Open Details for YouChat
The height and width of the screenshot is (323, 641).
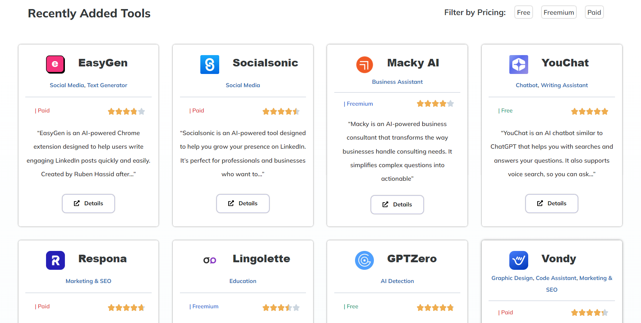pyautogui.click(x=552, y=203)
